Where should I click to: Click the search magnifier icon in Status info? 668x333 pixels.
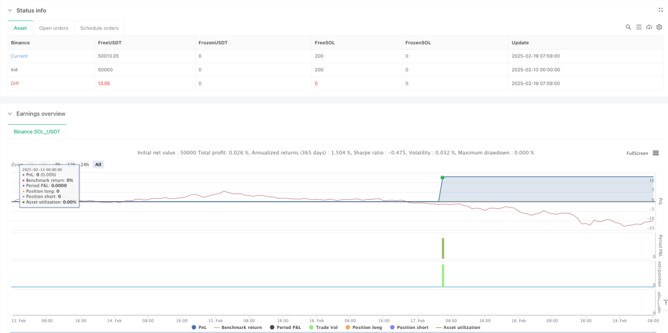[x=628, y=27]
